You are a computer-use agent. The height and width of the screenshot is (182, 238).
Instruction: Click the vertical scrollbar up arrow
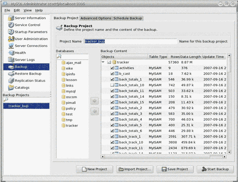tap(229, 56)
